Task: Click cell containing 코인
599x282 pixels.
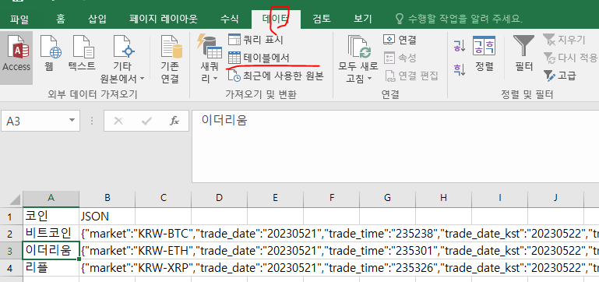Action: pos(51,217)
